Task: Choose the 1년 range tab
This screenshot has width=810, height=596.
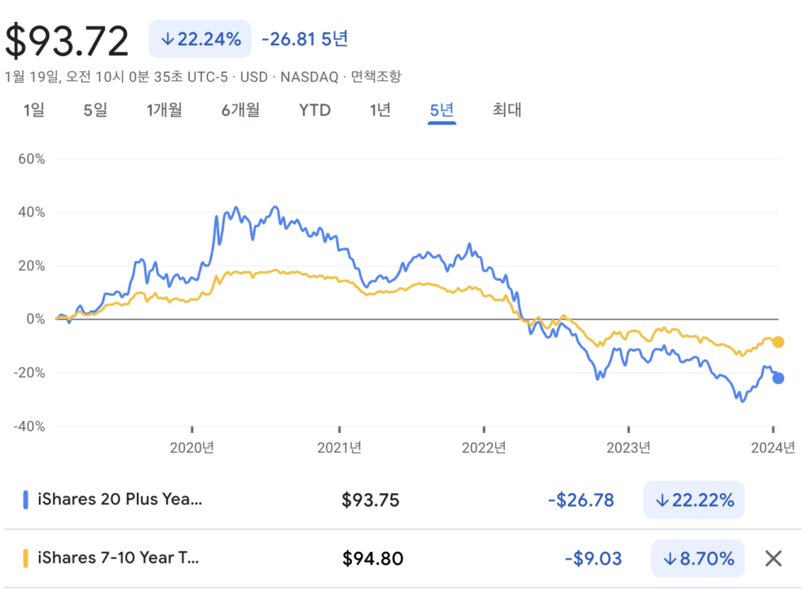Action: [380, 110]
